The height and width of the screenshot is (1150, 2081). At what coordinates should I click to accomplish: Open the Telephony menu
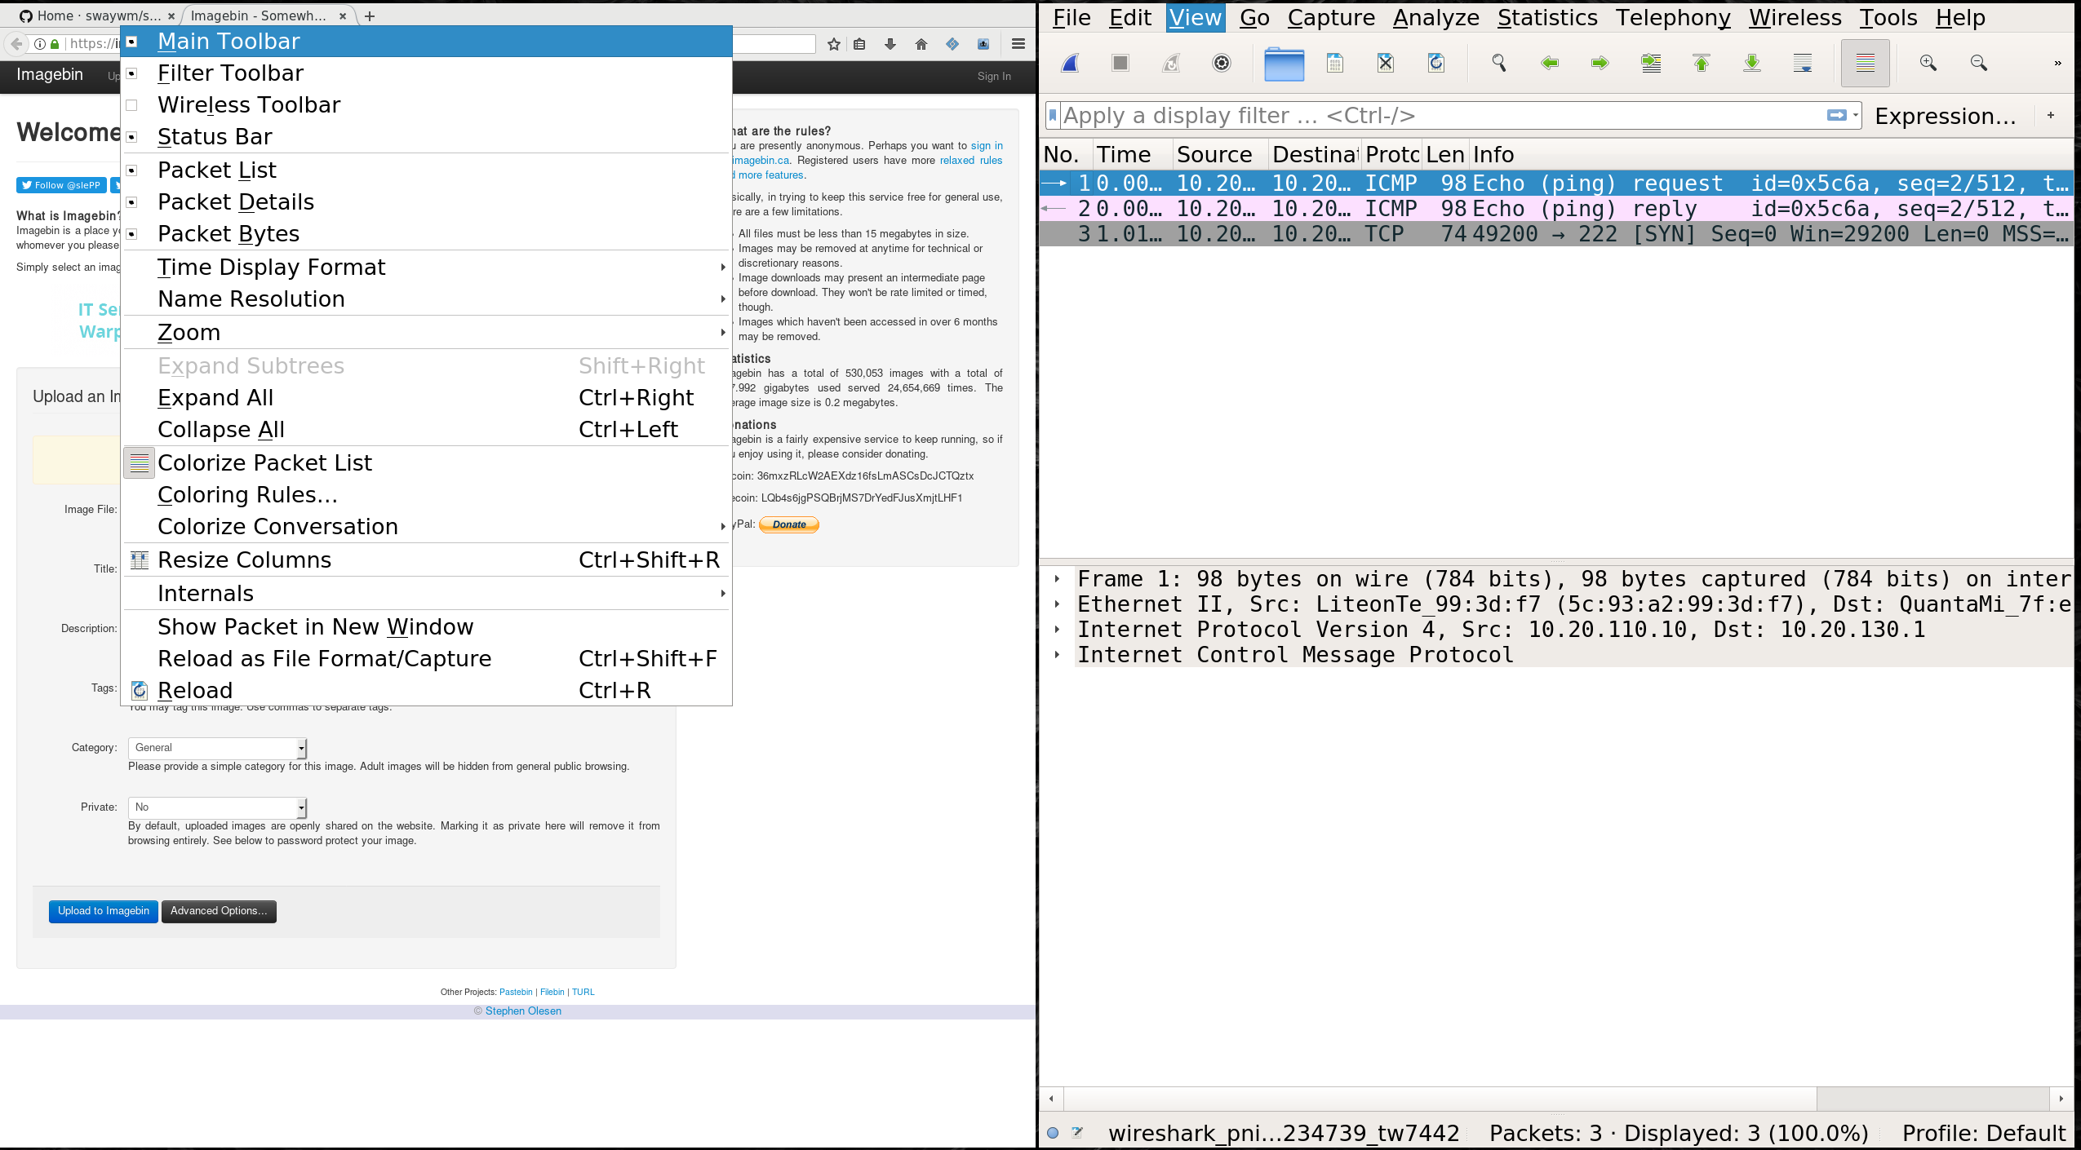click(1673, 17)
